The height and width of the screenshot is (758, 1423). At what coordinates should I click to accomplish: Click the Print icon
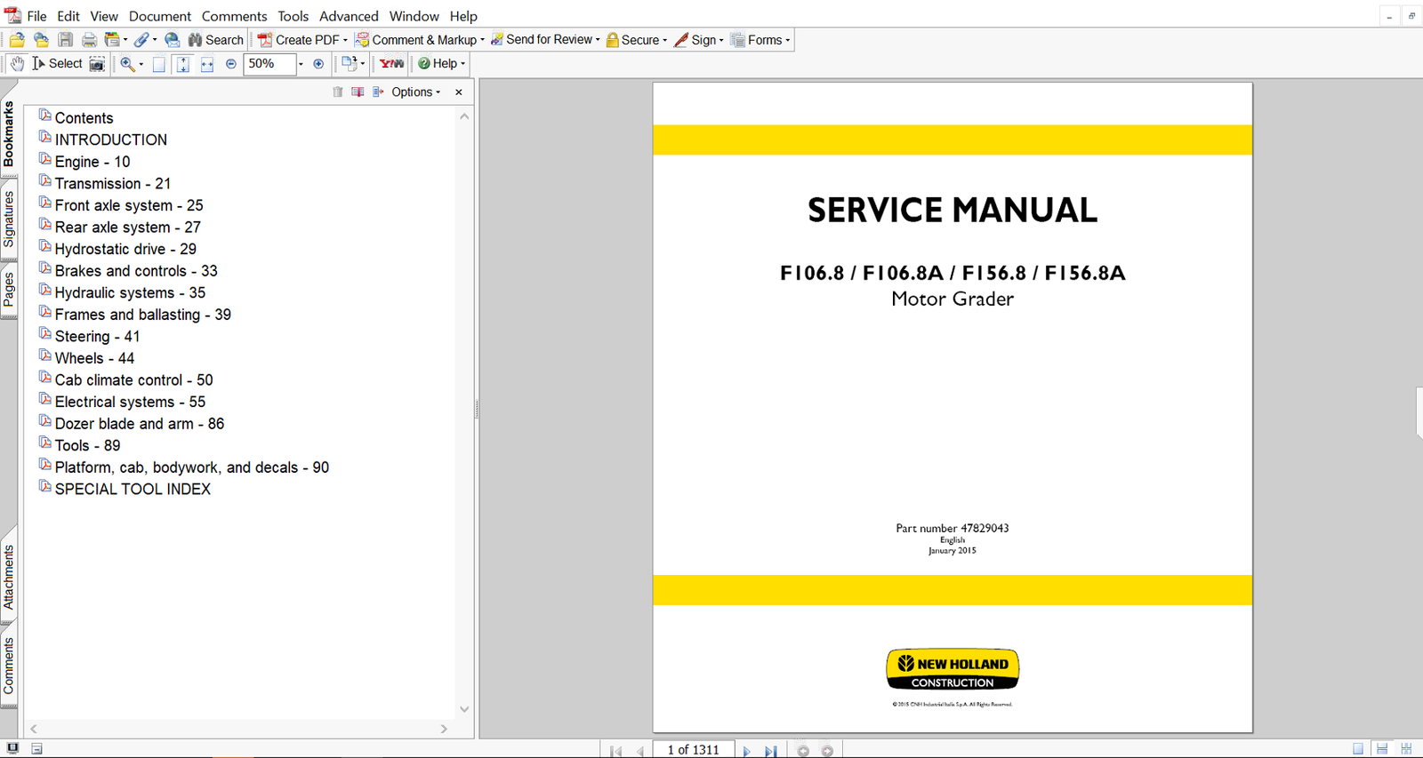[89, 40]
